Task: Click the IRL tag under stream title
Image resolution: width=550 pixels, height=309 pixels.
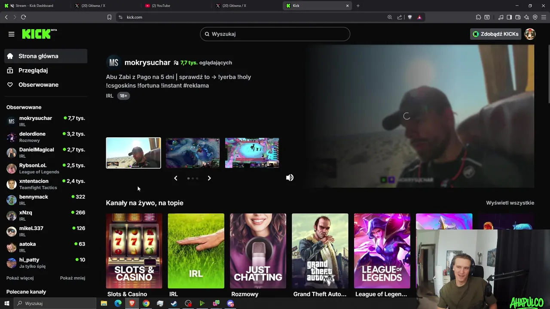Action: click(x=110, y=96)
